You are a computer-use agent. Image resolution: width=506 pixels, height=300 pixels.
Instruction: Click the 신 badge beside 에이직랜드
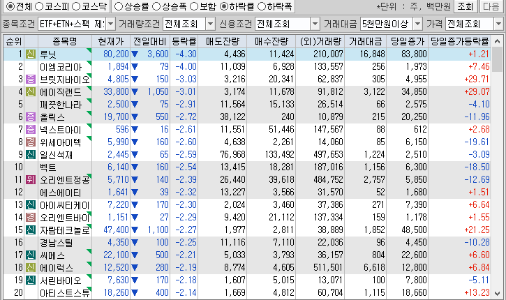31,91
